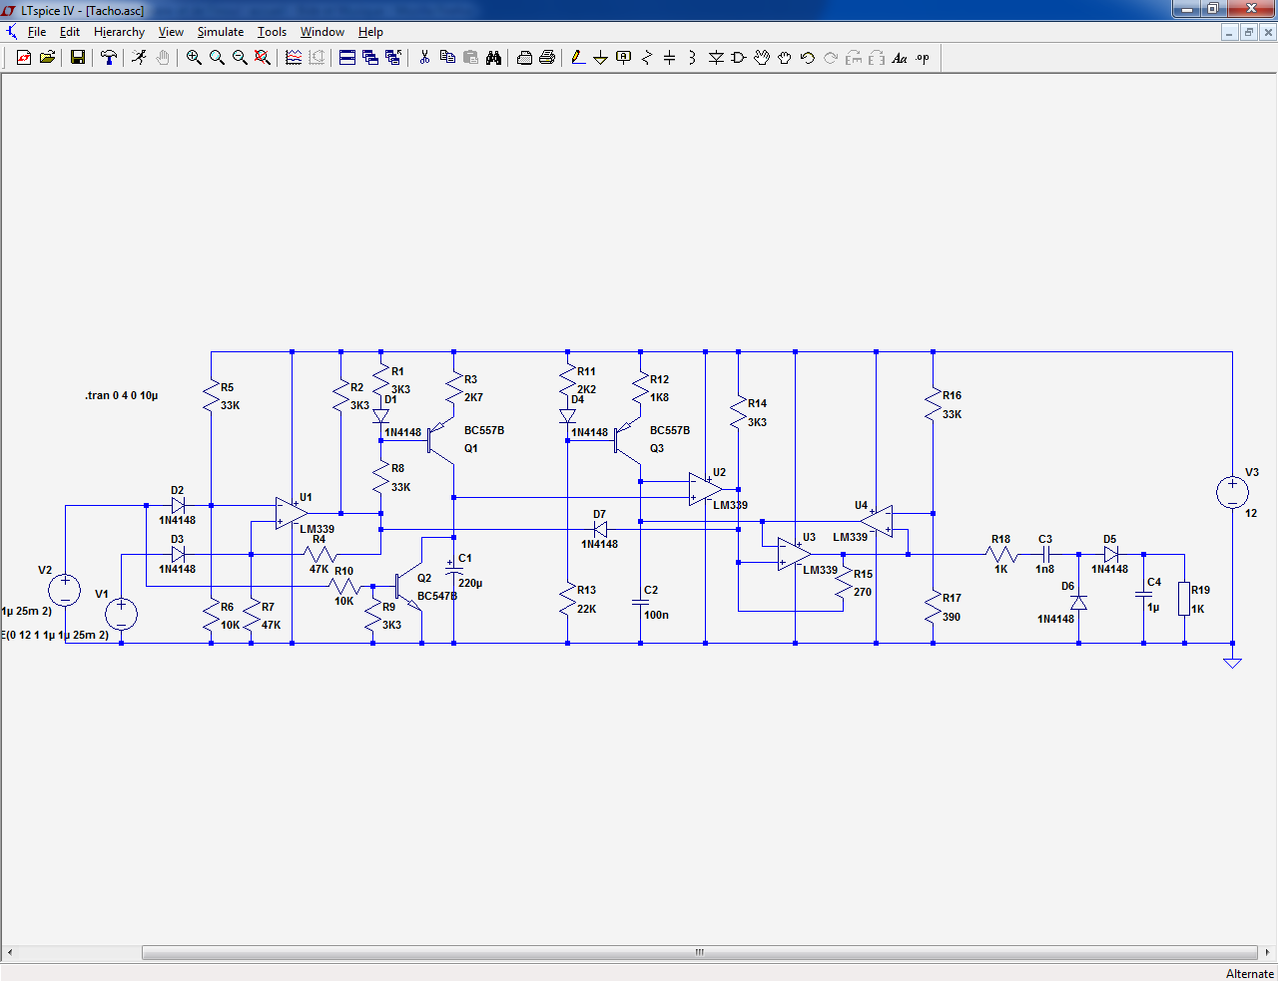
Task: Open the Component chooser gate icon
Action: (739, 58)
